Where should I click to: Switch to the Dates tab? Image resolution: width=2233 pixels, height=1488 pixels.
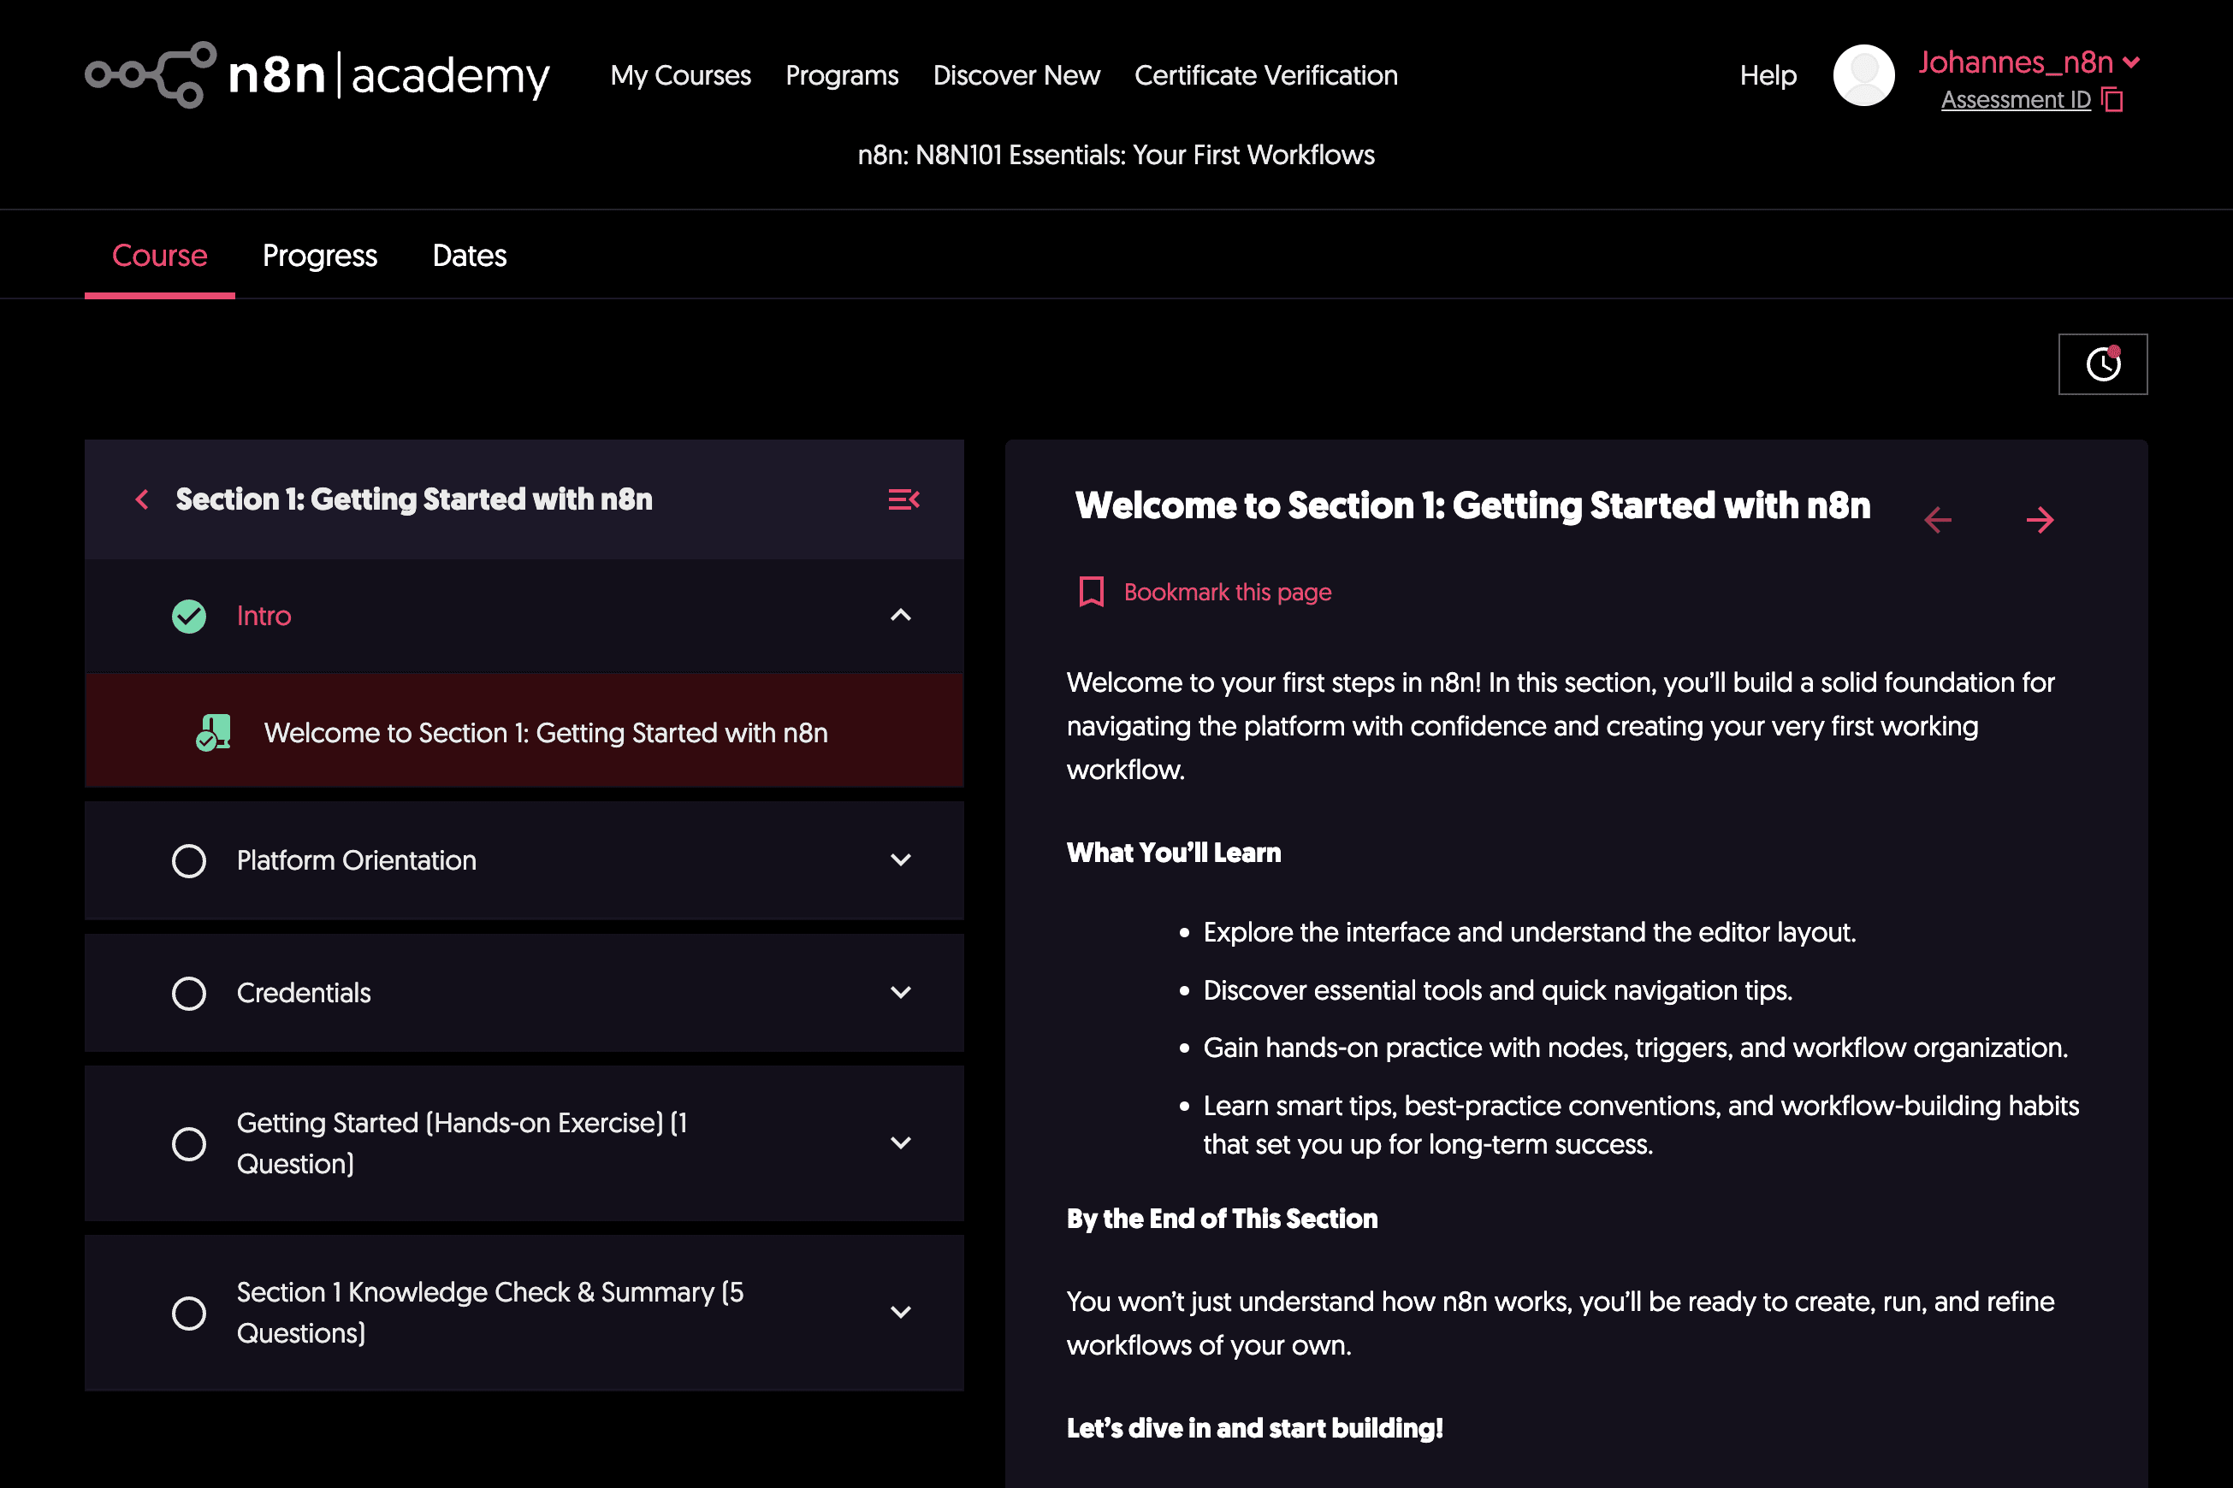(x=469, y=256)
